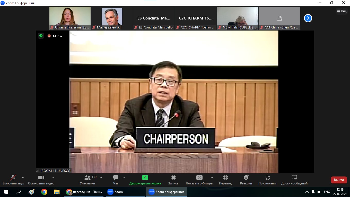Open the Participants panel icon
350x197 pixels.
(87, 178)
